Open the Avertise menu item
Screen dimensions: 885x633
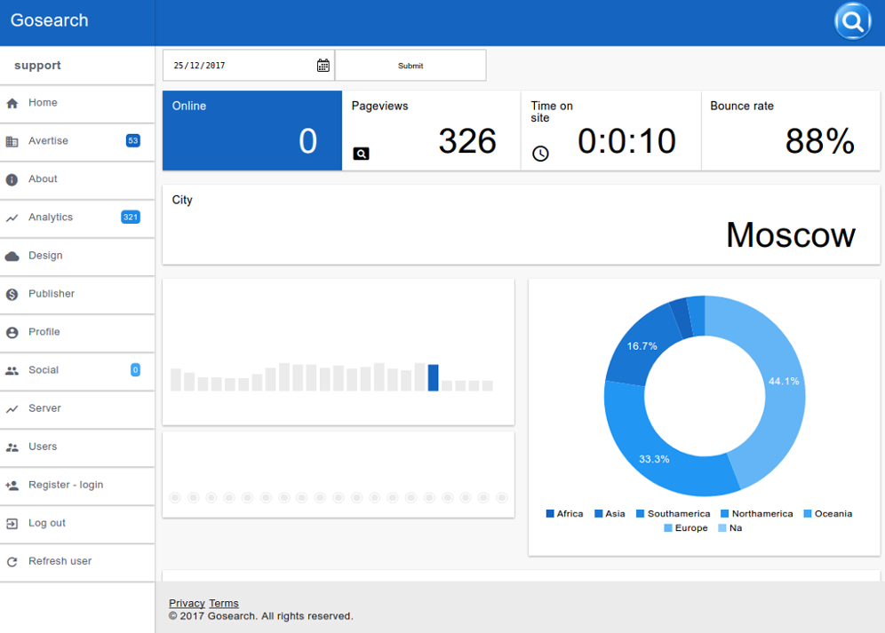[48, 141]
